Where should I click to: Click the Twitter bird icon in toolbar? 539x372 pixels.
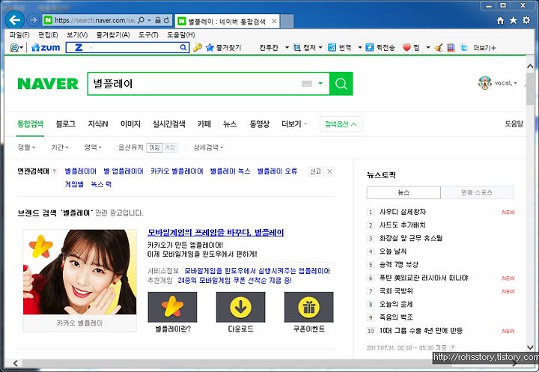pos(464,47)
